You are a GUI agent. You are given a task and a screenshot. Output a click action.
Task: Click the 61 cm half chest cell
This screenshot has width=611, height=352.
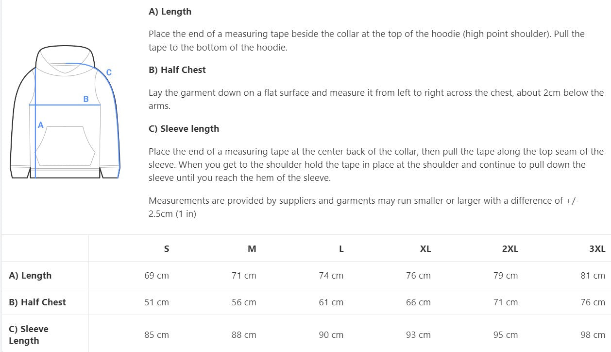click(x=331, y=302)
